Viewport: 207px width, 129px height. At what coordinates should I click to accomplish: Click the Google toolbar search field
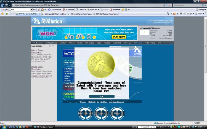[20, 10]
